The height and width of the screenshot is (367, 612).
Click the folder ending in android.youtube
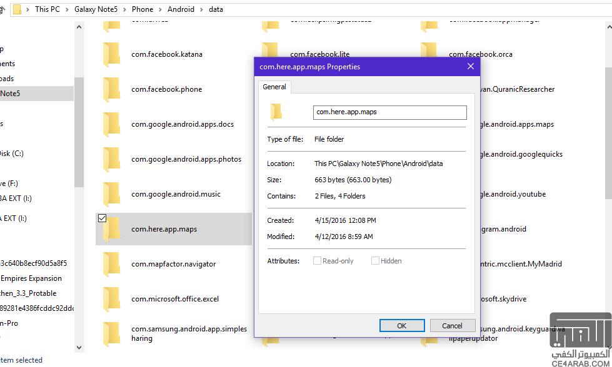[513, 194]
